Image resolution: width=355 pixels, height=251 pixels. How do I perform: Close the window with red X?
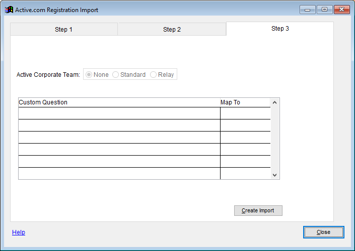(341, 10)
